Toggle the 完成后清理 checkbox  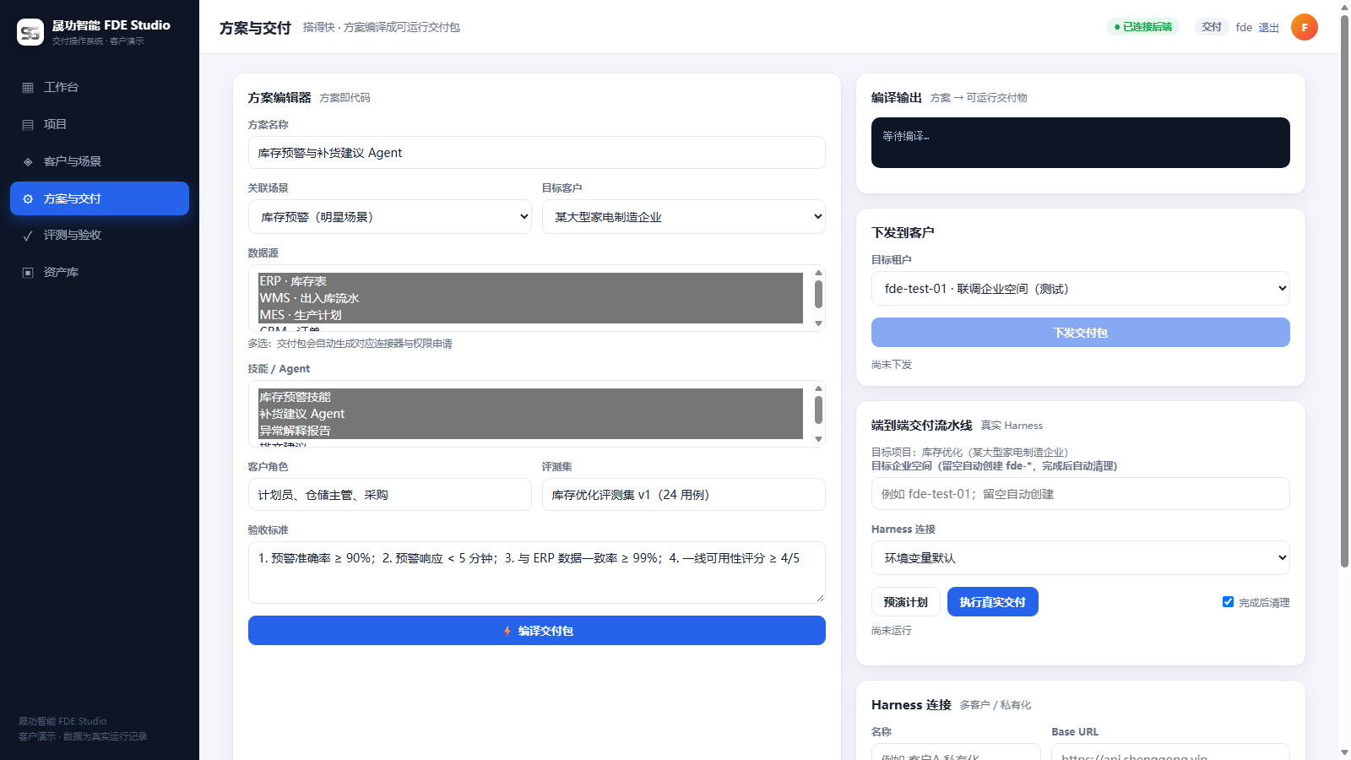coord(1228,602)
